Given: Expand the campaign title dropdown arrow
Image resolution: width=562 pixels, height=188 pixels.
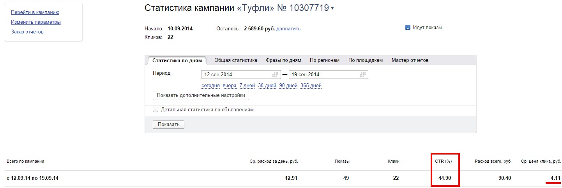Looking at the screenshot, I should [332, 9].
